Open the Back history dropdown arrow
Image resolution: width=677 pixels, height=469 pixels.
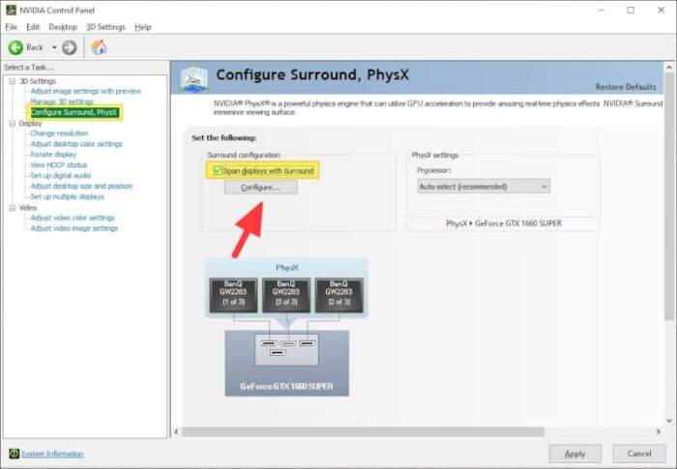coord(54,47)
